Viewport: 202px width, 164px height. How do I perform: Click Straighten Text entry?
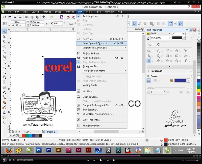(x=102, y=66)
